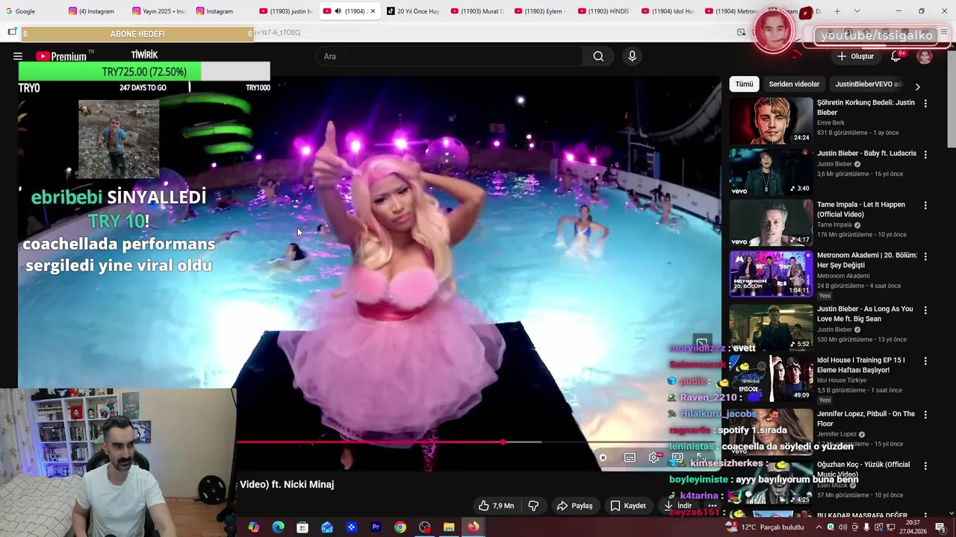Open options for On The Floor video
The height and width of the screenshot is (537, 956).
[x=925, y=415]
